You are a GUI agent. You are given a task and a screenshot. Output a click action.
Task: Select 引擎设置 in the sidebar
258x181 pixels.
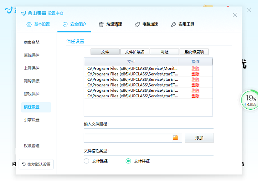coord(32,120)
